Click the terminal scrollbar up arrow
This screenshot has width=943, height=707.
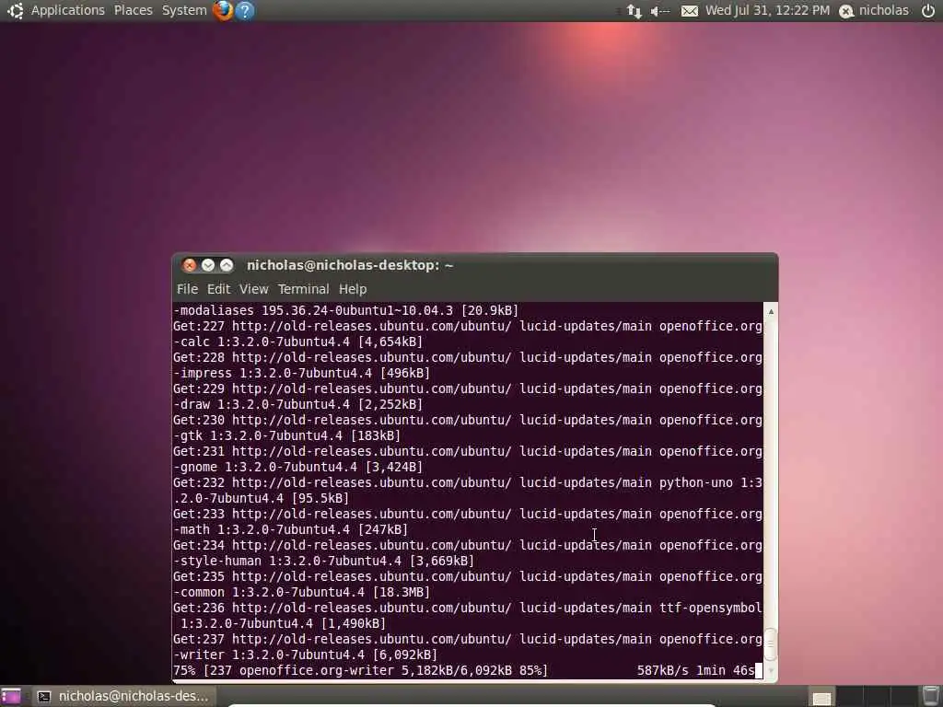tap(771, 311)
